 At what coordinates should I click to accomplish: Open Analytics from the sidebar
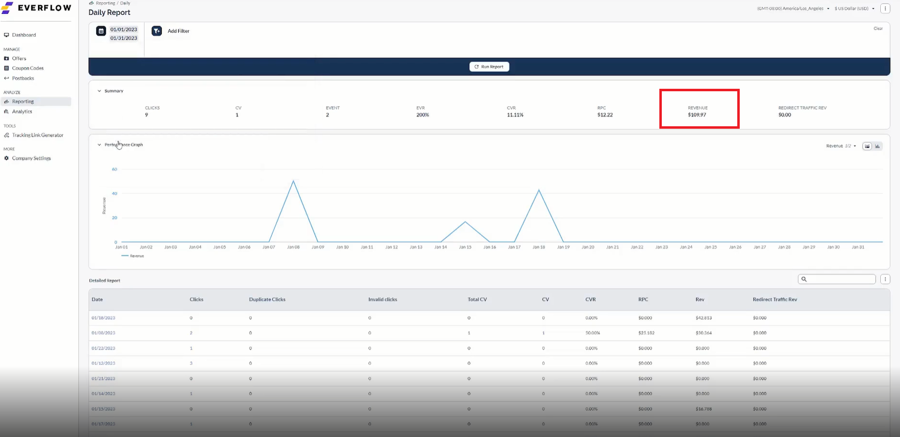(22, 111)
